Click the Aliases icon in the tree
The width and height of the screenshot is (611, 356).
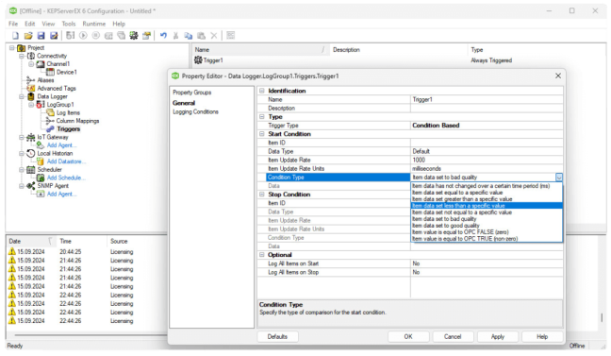pyautogui.click(x=31, y=80)
